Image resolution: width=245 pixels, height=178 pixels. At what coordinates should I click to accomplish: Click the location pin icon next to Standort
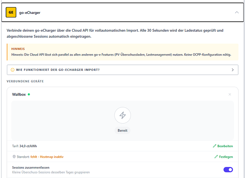[14, 157]
